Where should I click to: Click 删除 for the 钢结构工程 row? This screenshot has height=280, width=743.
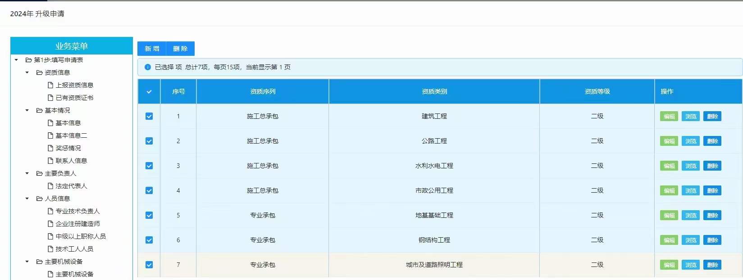point(712,240)
